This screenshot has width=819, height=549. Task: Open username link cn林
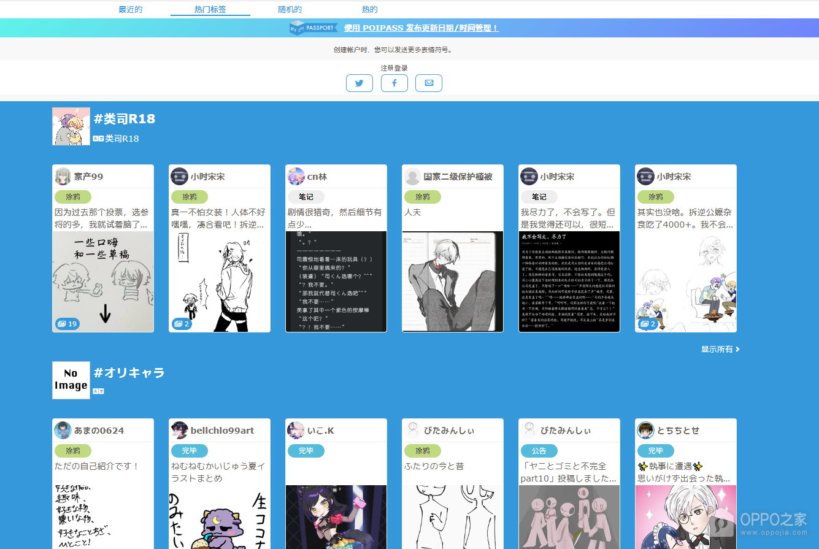pos(317,177)
